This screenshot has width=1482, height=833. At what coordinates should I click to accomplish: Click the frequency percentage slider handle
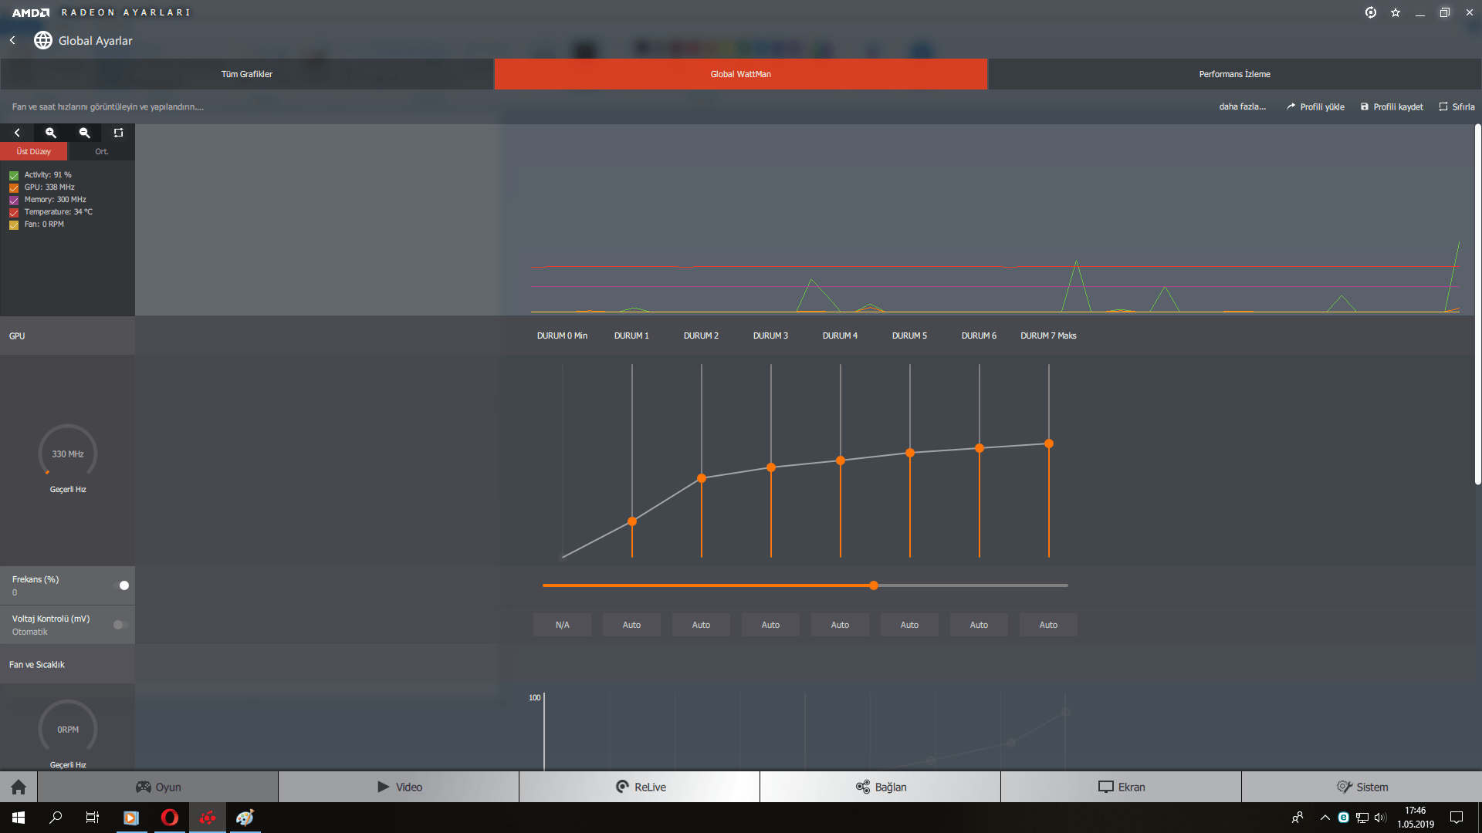pyautogui.click(x=873, y=585)
